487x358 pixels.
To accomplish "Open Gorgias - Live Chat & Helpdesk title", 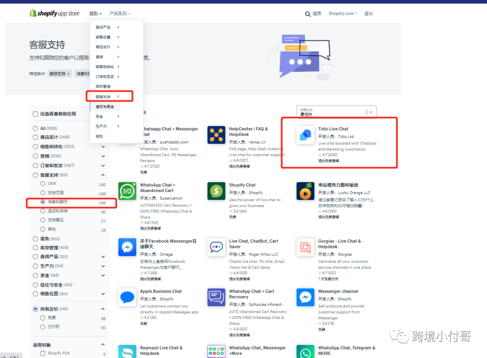I will pos(340,244).
